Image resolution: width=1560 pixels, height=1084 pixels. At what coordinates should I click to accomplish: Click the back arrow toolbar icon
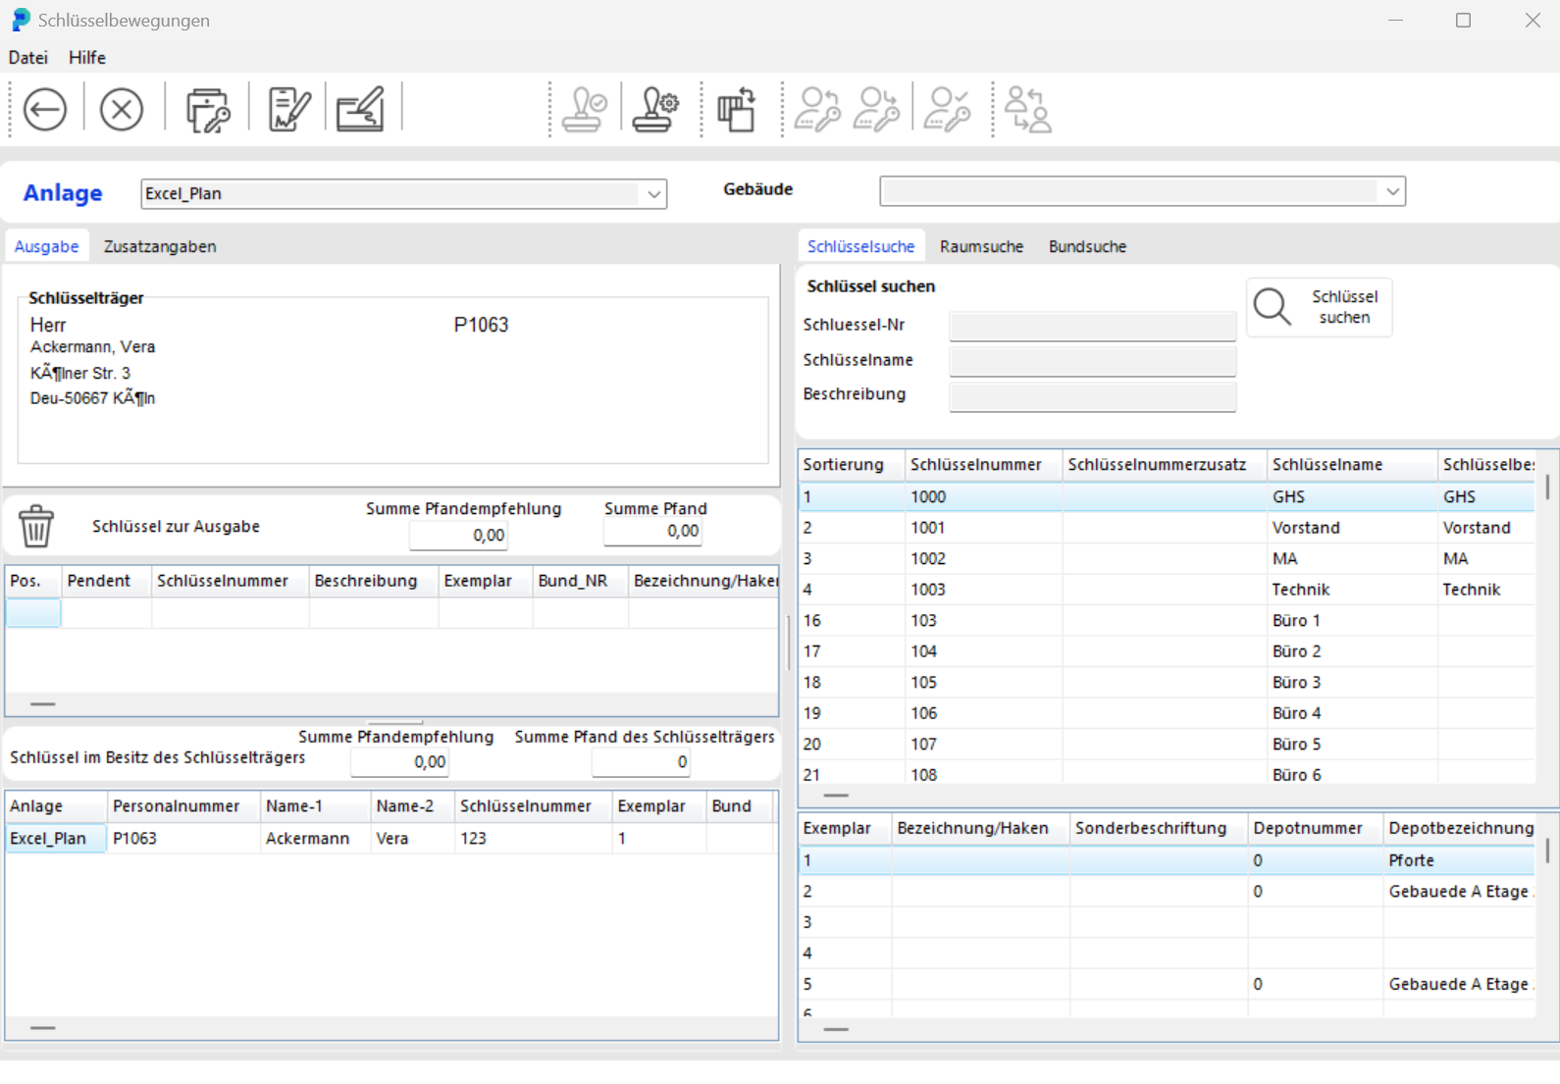pos(45,109)
